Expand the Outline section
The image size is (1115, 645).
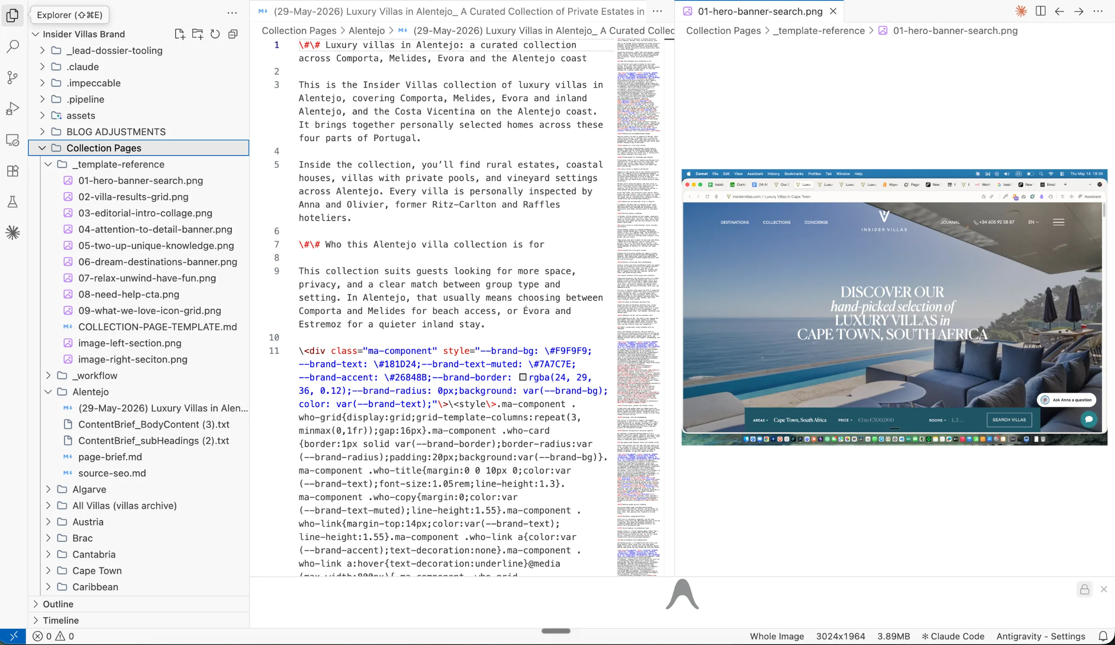tap(138, 604)
